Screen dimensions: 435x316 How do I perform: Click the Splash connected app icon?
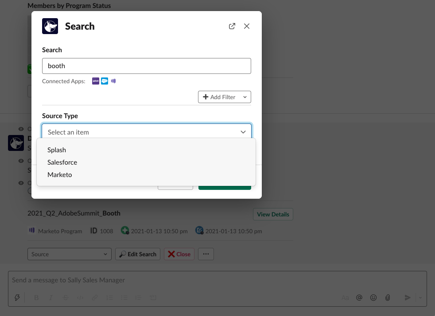[x=96, y=81]
